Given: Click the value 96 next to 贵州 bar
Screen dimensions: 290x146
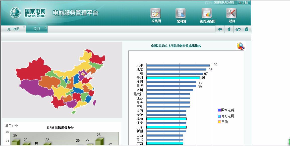Looking at the screenshot, I should pyautogui.click(x=203, y=78).
